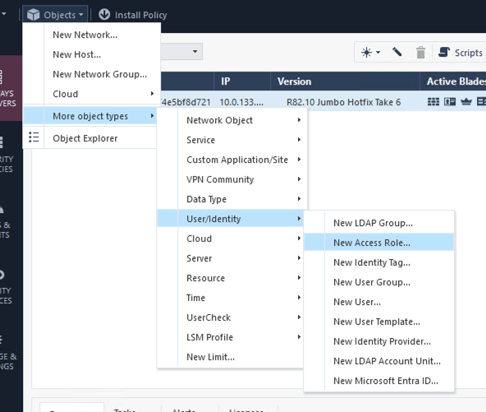Screen dimensions: 486x412
Task: Click the identity card blade icon
Action: (x=450, y=101)
